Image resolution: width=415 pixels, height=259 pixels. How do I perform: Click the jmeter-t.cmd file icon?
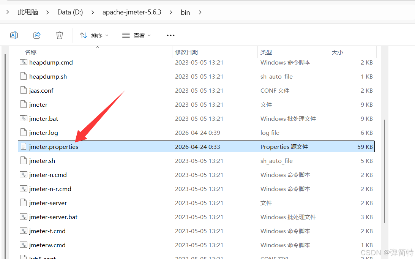(x=24, y=231)
